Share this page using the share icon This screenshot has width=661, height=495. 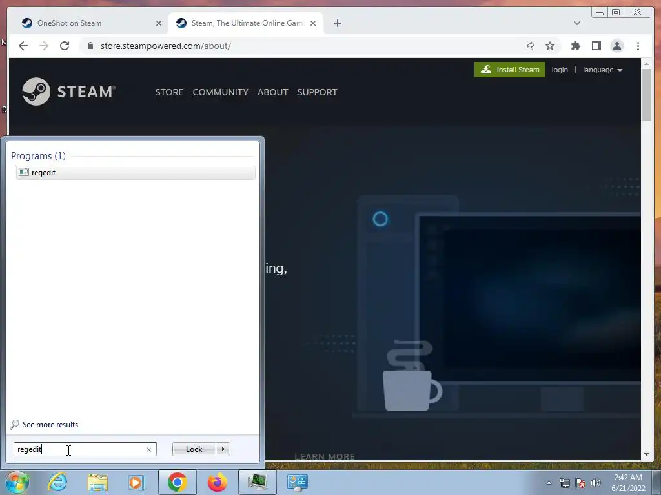click(529, 46)
